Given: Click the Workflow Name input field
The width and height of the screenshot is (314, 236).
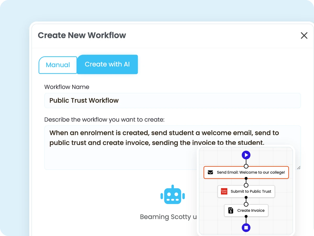Looking at the screenshot, I should (x=172, y=100).
